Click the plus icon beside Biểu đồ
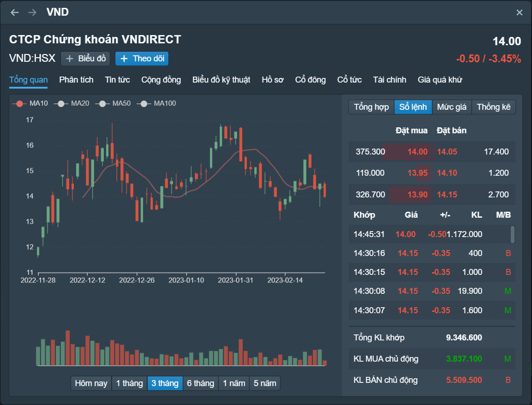 pos(70,59)
